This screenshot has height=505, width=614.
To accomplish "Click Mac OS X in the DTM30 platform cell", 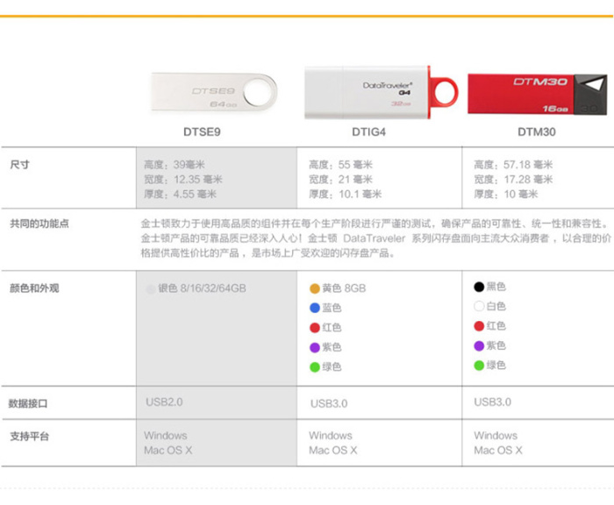I will [x=498, y=451].
